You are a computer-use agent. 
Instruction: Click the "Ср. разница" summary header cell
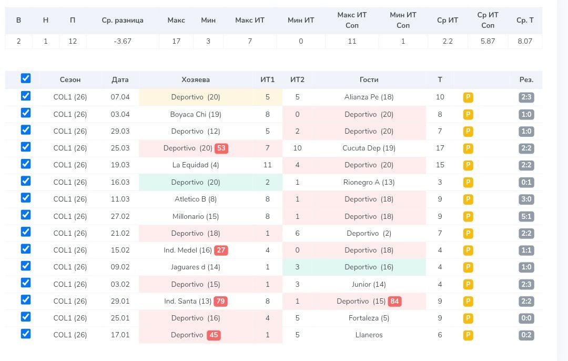(123, 21)
